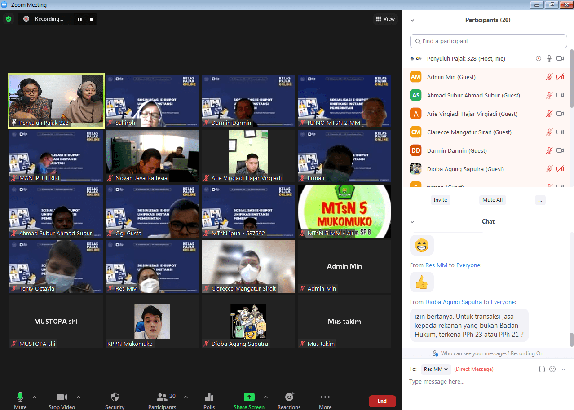Image resolution: width=574 pixels, height=410 pixels.
Task: Click the Security shield icon
Action: (x=115, y=397)
